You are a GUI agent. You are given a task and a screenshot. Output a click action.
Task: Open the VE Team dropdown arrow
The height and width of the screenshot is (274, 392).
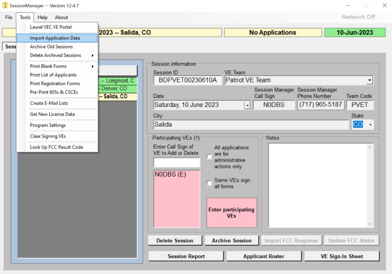click(x=370, y=80)
